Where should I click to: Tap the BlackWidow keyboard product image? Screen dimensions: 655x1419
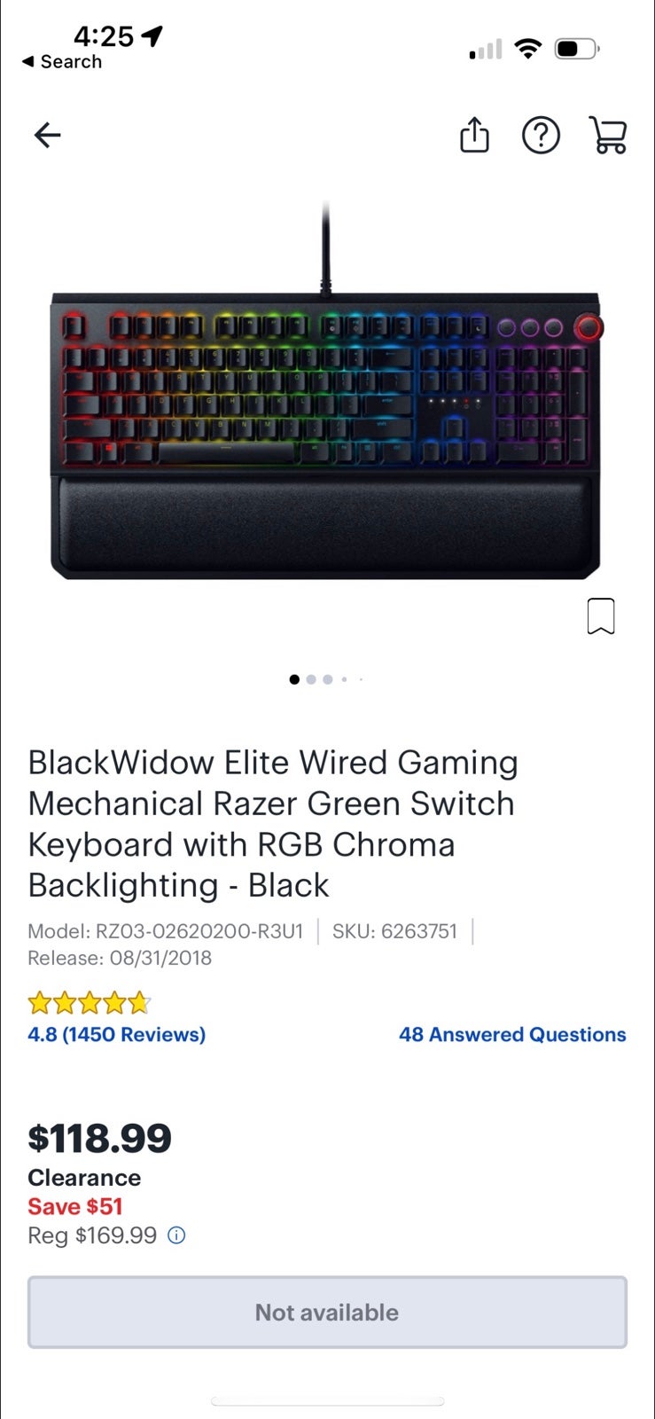(326, 391)
